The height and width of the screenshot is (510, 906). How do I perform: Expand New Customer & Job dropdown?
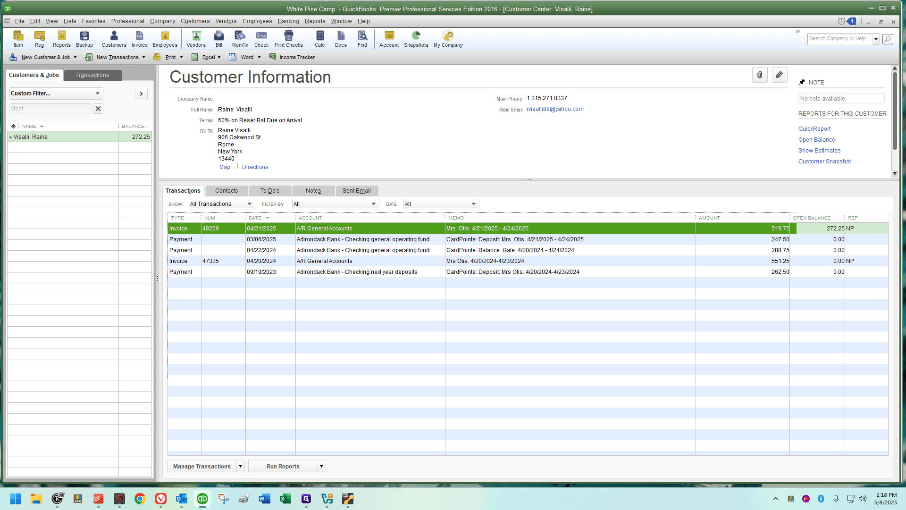coord(75,57)
